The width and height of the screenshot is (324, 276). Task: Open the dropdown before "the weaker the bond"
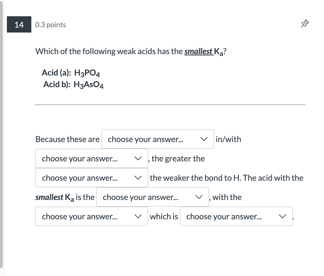point(92,178)
